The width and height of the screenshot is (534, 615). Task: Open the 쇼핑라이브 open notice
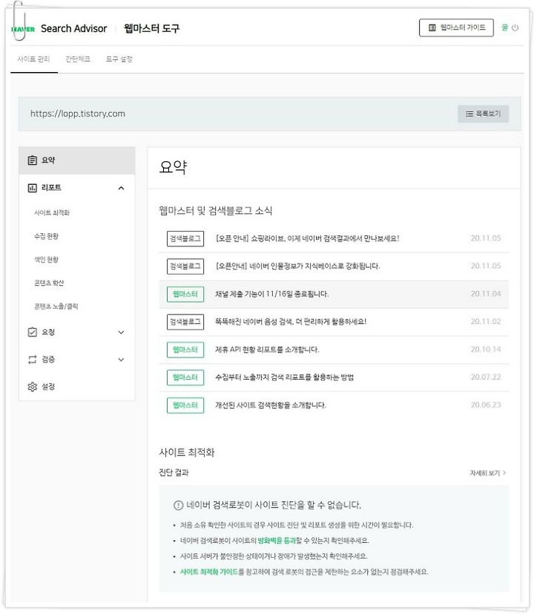click(308, 238)
